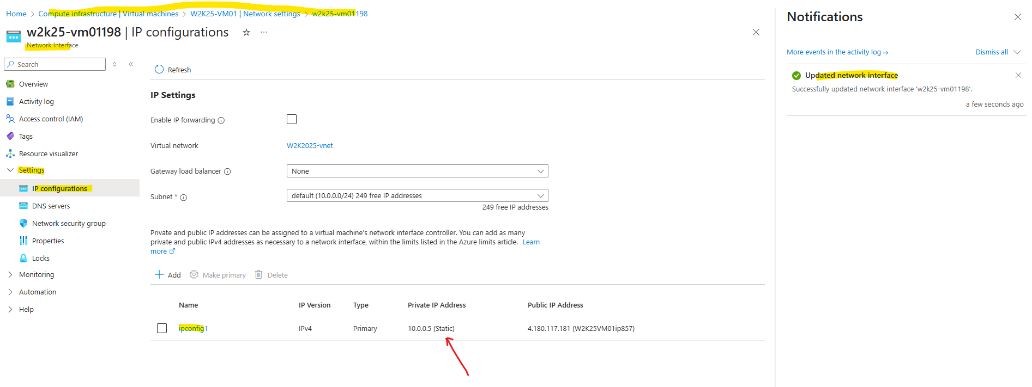Viewport: 1032px width, 387px height.
Task: Open the ellipsis more options menu
Action: coord(264,33)
